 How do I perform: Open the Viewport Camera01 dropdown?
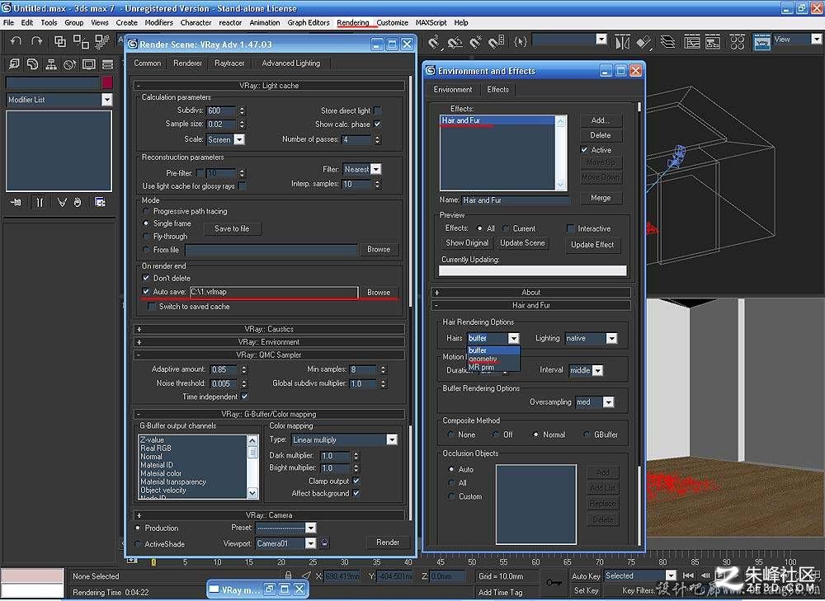[311, 543]
